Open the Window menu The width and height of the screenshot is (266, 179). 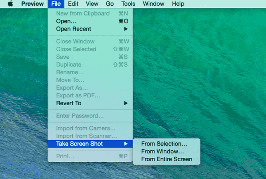click(x=153, y=4)
